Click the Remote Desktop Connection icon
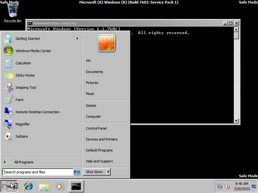The width and height of the screenshot is (258, 193). (9, 112)
